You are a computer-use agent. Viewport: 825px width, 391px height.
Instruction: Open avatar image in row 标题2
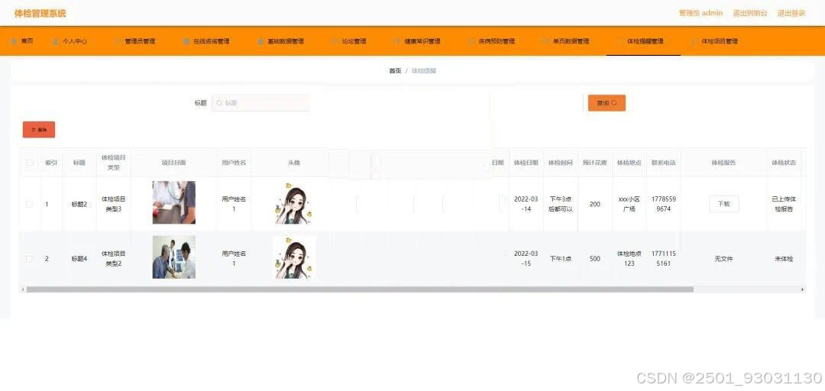tap(293, 204)
